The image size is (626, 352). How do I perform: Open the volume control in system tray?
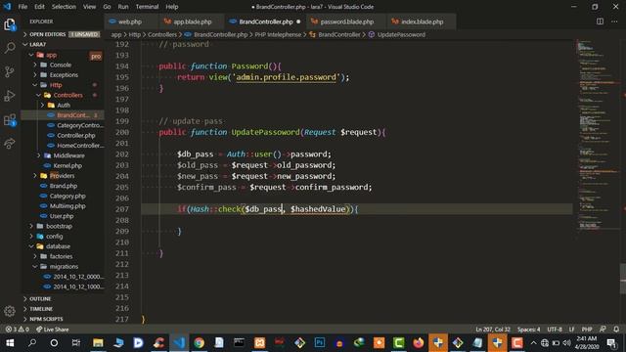click(566, 343)
